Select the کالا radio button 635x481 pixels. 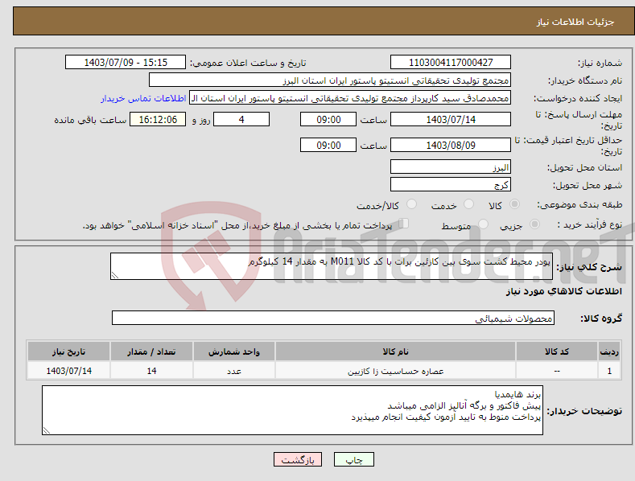(x=514, y=204)
